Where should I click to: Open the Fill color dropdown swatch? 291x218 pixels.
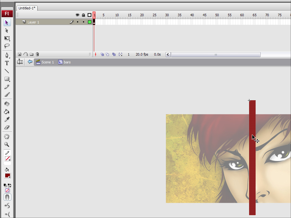coord(8,176)
